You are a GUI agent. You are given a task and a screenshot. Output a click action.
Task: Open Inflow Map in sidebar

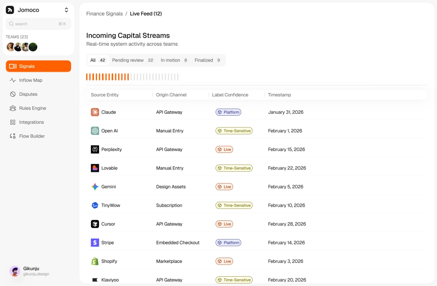38,80
